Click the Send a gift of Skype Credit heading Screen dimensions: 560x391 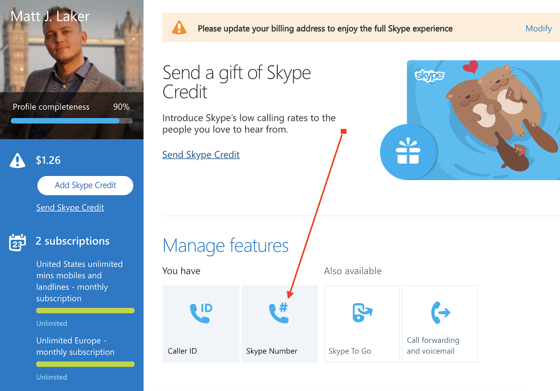click(x=237, y=82)
